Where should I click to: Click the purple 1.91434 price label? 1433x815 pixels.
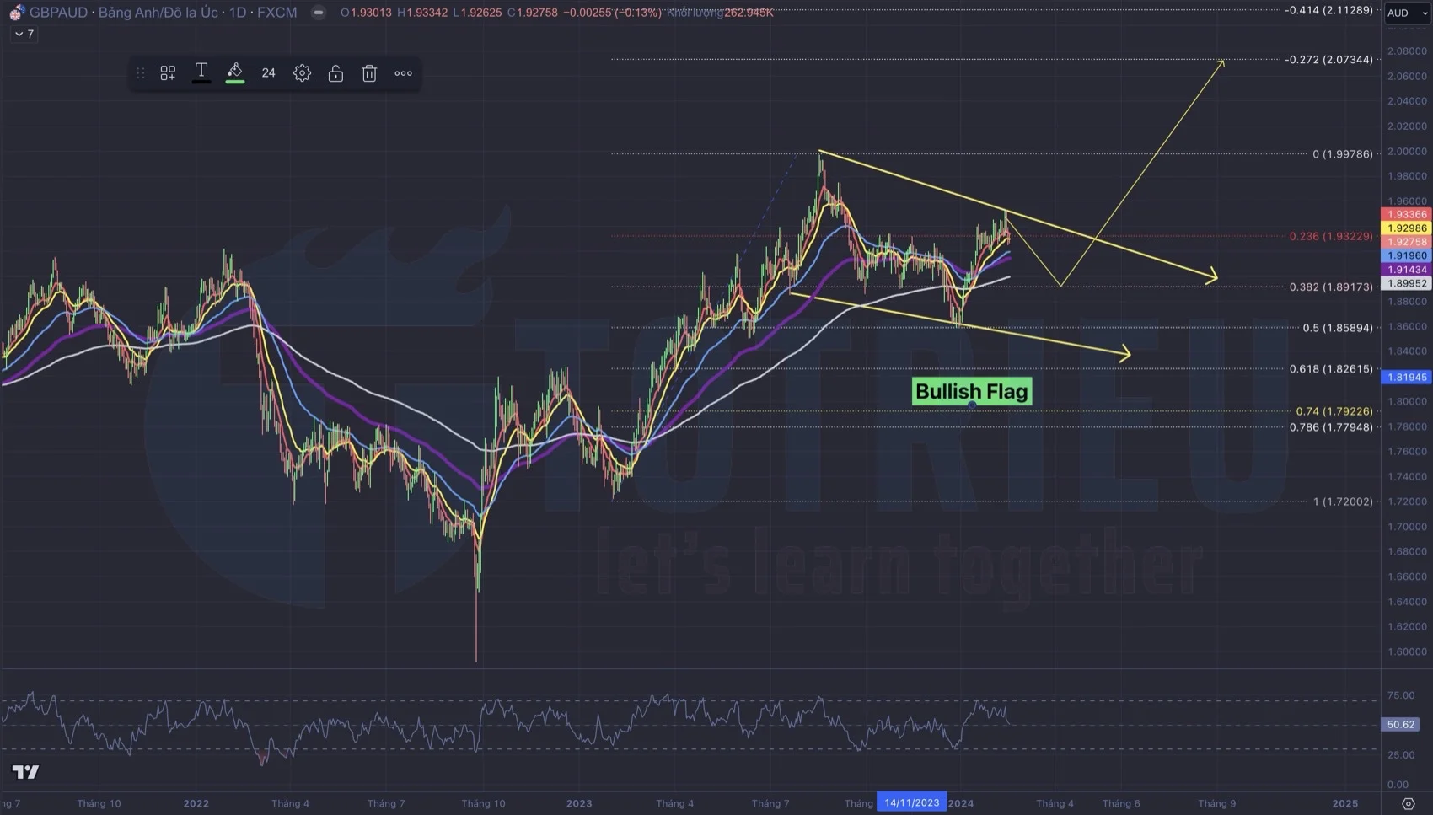1407,270
